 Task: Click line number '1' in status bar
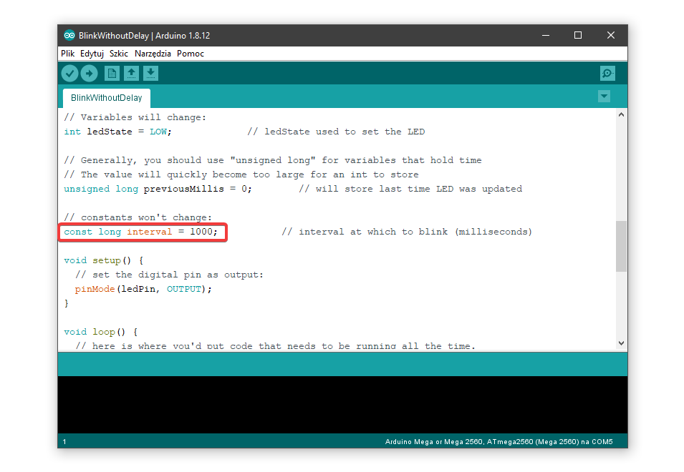[x=64, y=442]
